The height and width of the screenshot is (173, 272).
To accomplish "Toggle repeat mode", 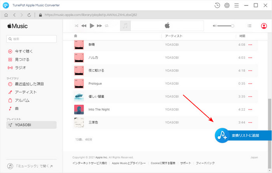I will click(x=107, y=26).
